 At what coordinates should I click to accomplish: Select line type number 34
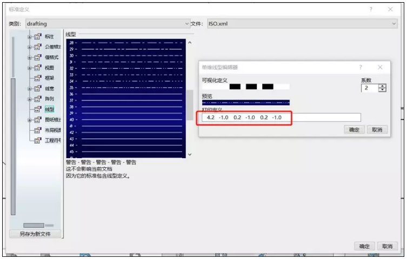(x=126, y=81)
